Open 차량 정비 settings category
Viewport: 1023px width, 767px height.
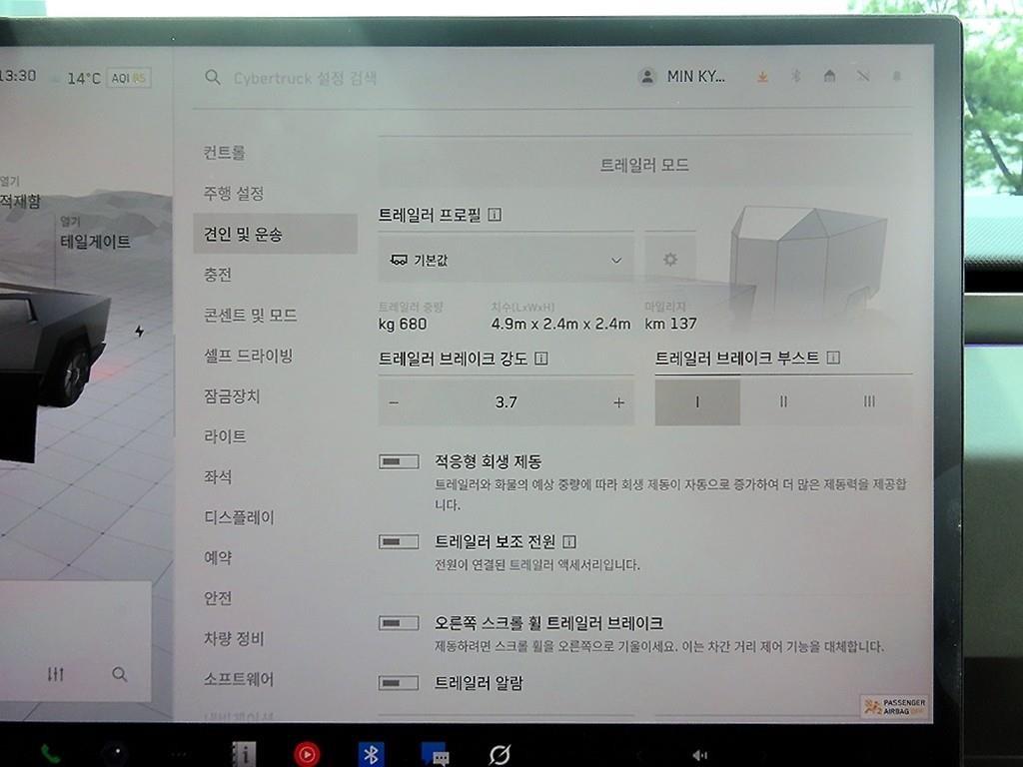234,638
